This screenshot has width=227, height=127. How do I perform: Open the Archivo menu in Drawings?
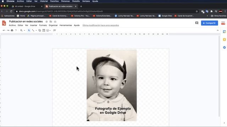click(x=12, y=25)
